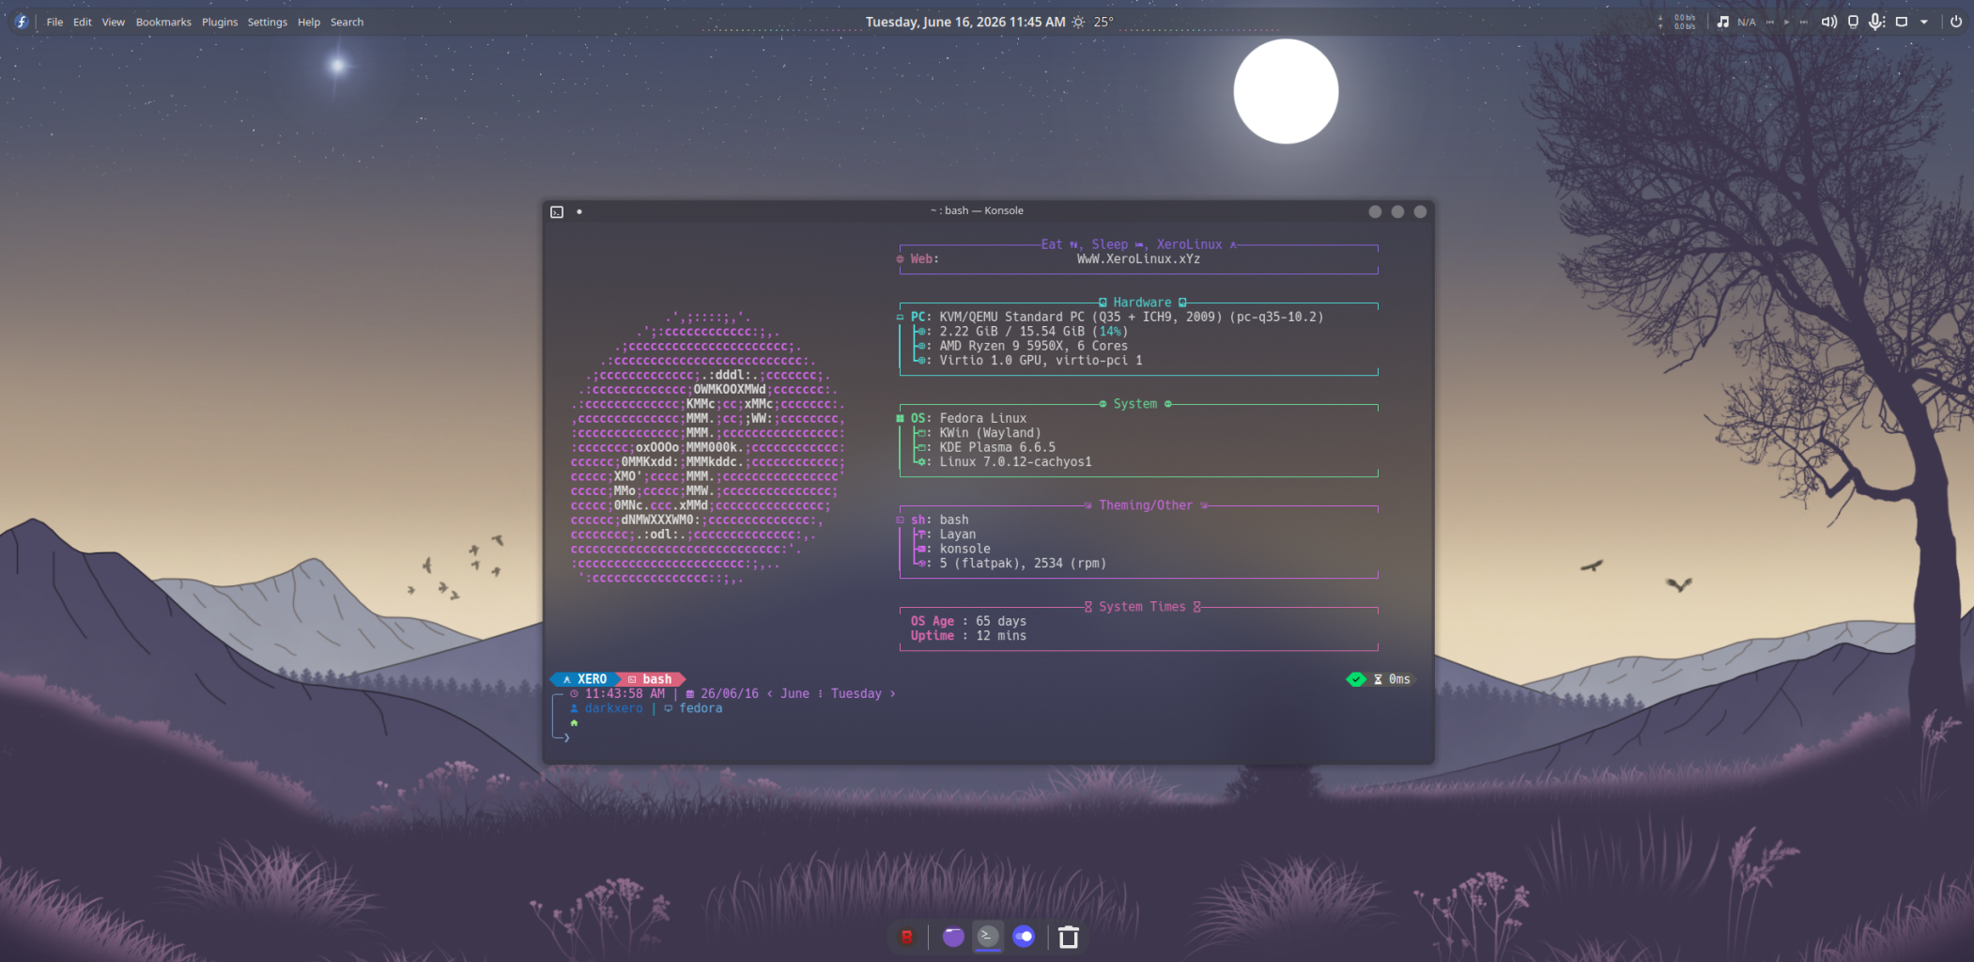1974x962 pixels.
Task: Open the Bookmarks menu
Action: [x=163, y=22]
